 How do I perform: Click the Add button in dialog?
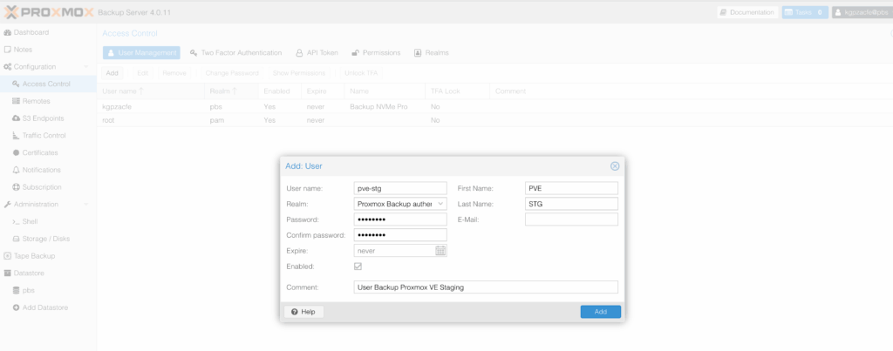[600, 312]
